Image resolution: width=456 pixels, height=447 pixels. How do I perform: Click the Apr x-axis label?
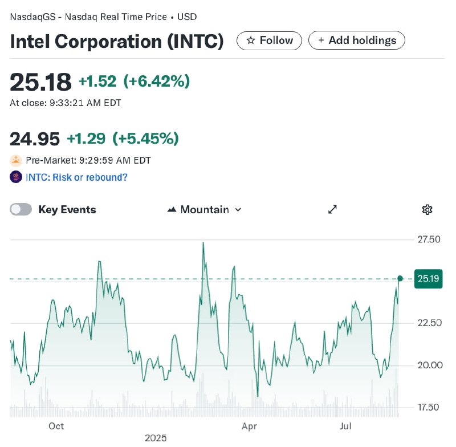(249, 426)
